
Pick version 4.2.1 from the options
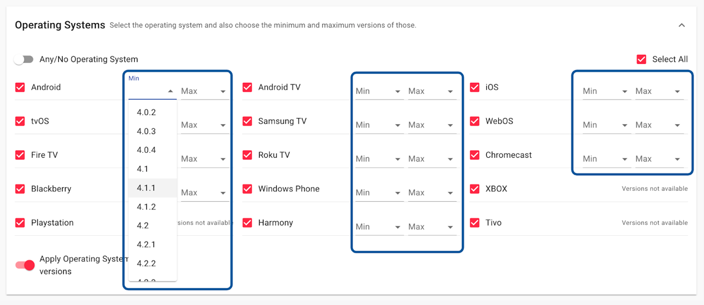(x=146, y=245)
